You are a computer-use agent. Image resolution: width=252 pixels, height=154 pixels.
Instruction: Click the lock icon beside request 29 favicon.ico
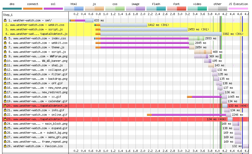click(x=5, y=146)
